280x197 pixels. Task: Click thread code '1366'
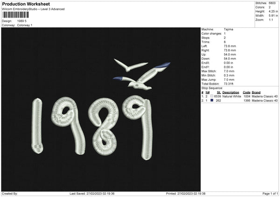[247, 101]
